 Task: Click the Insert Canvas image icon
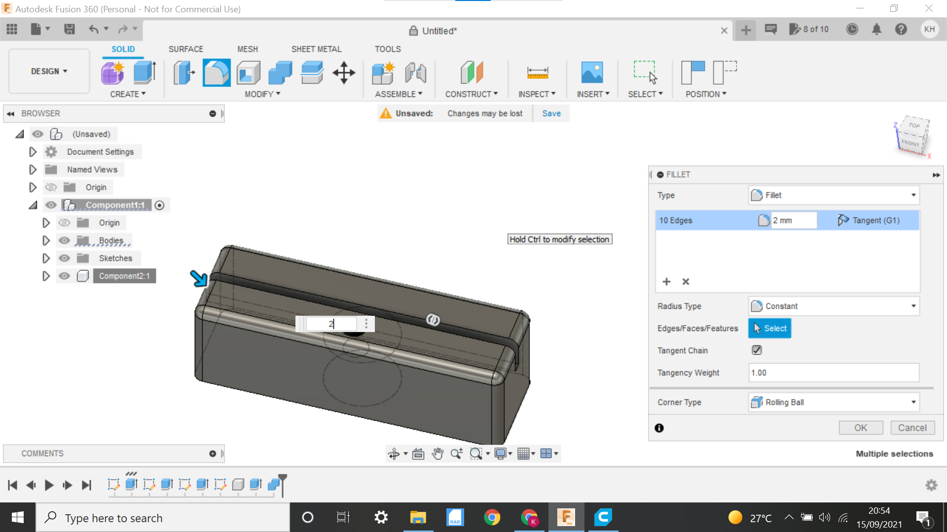593,72
